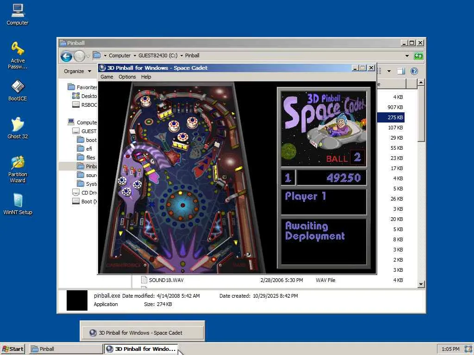This screenshot has height=355, width=474.
Task: Click the taskbar clock showing 1:05 PM
Action: coord(450,349)
